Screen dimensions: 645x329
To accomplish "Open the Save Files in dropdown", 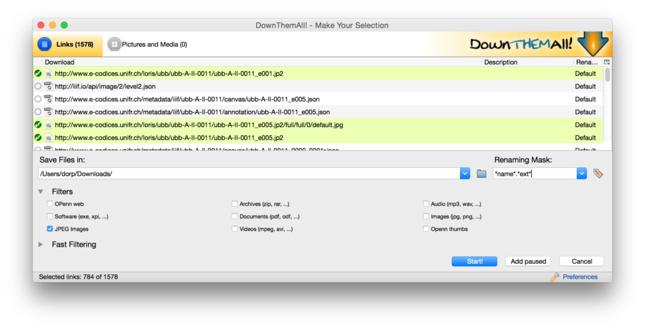I will click(x=465, y=174).
